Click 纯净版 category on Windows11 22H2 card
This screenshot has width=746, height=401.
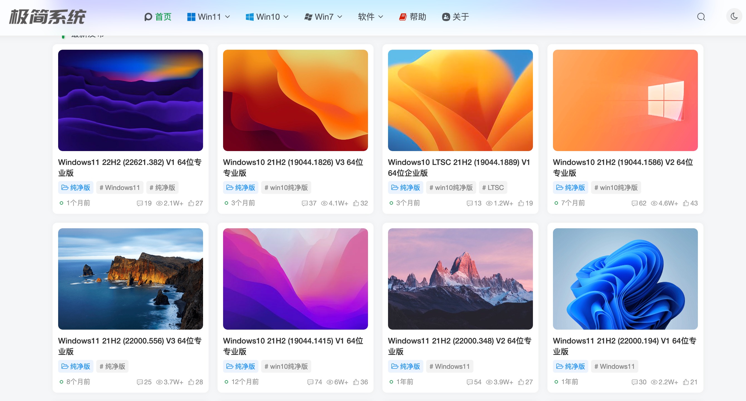click(76, 188)
